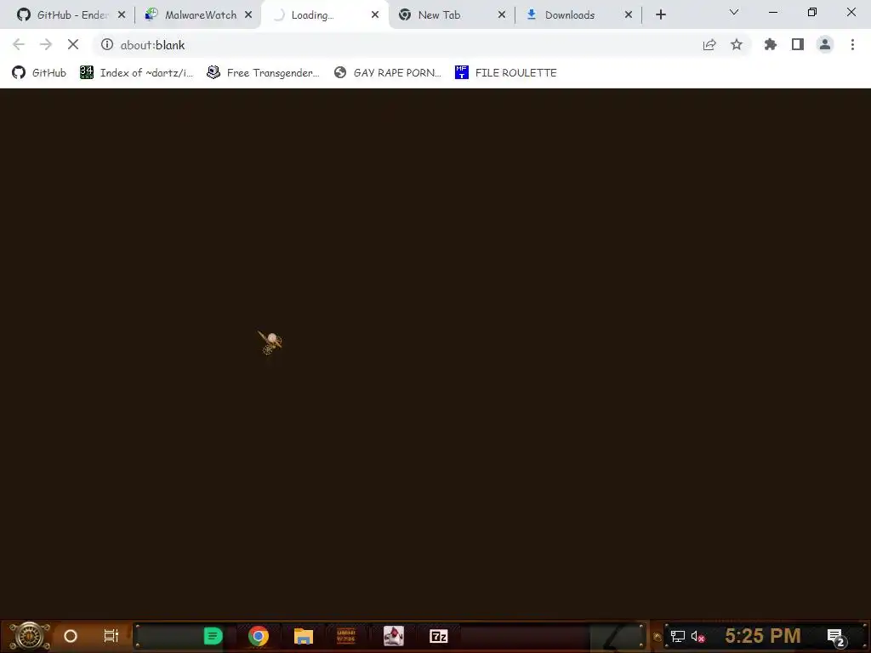Open the steampunk Start button

pos(30,636)
